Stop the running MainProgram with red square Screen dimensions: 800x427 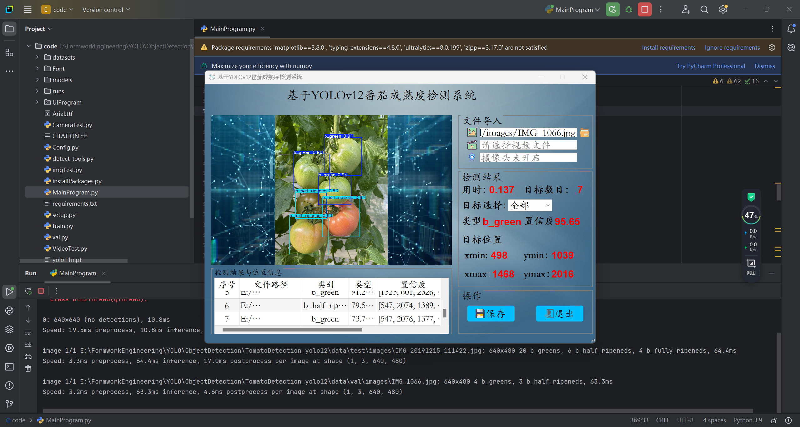click(645, 10)
